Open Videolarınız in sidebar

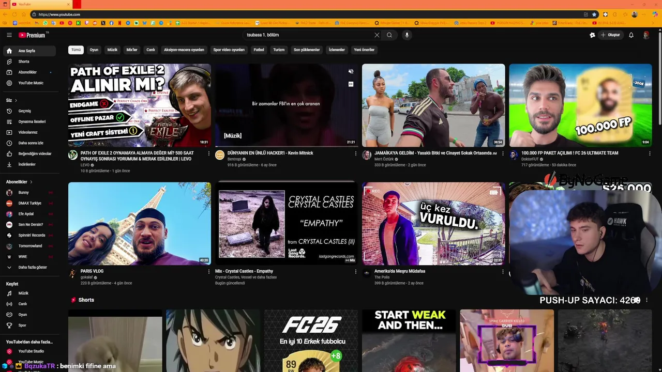pos(29,132)
